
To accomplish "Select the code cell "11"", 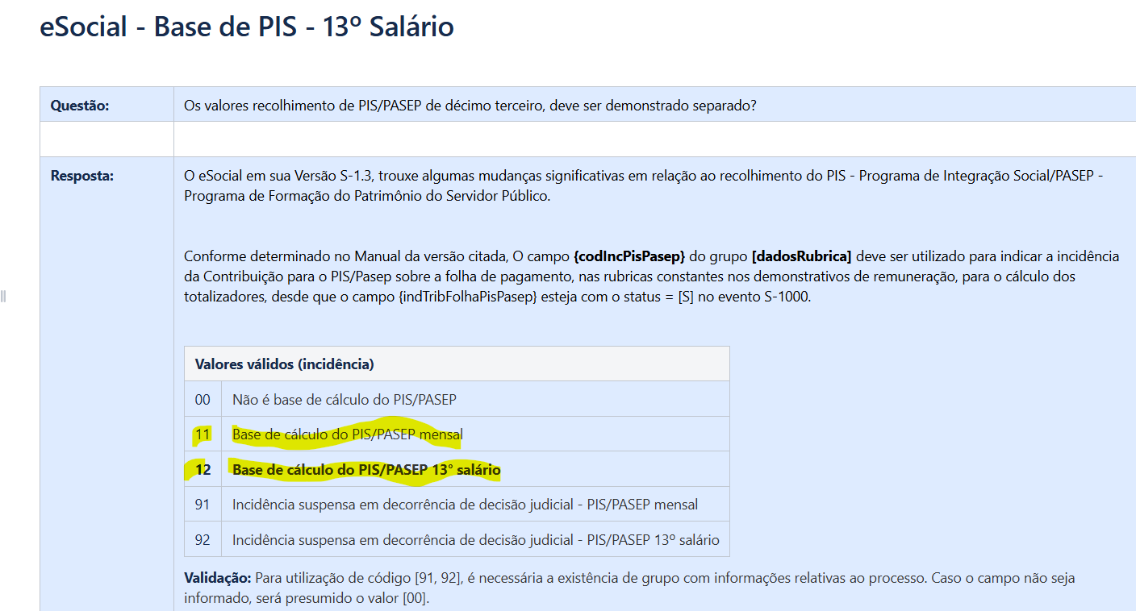I will tap(203, 434).
